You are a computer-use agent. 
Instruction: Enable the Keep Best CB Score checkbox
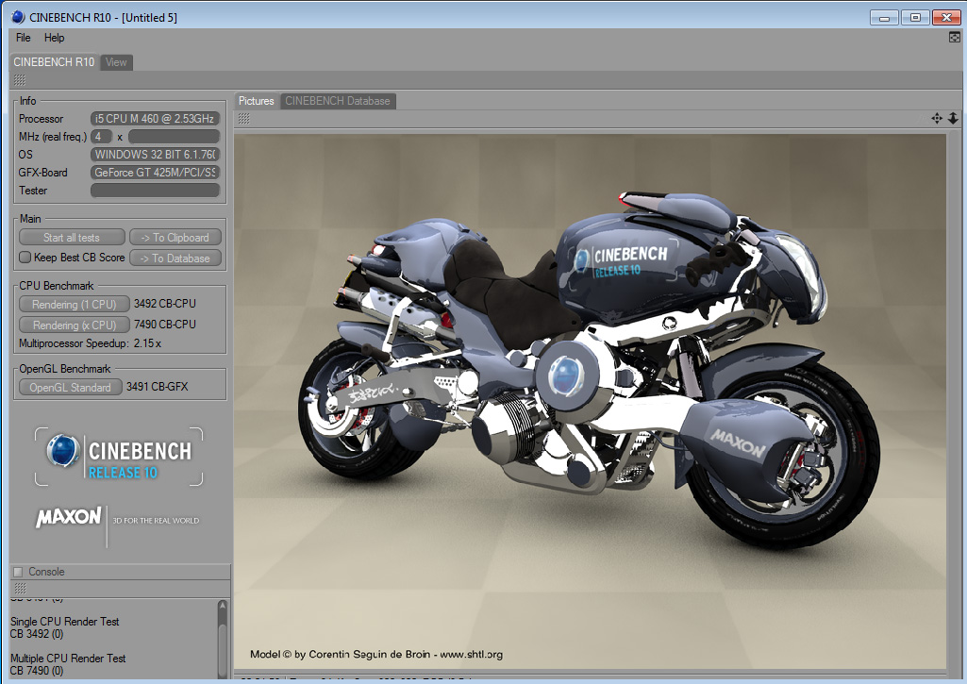(25, 258)
